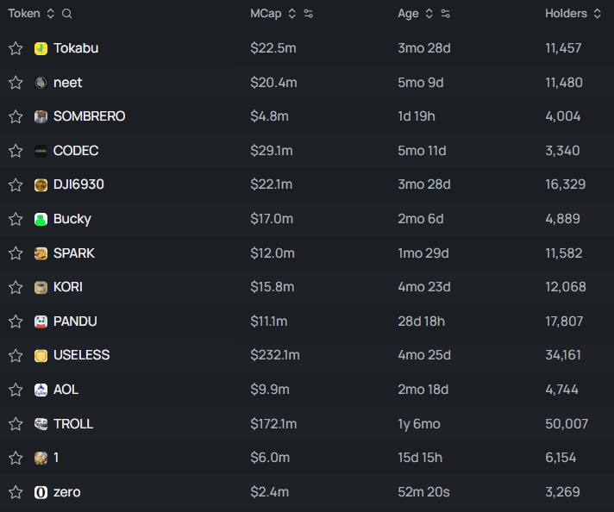
Task: Click the Tokabu token logo
Action: (x=41, y=48)
